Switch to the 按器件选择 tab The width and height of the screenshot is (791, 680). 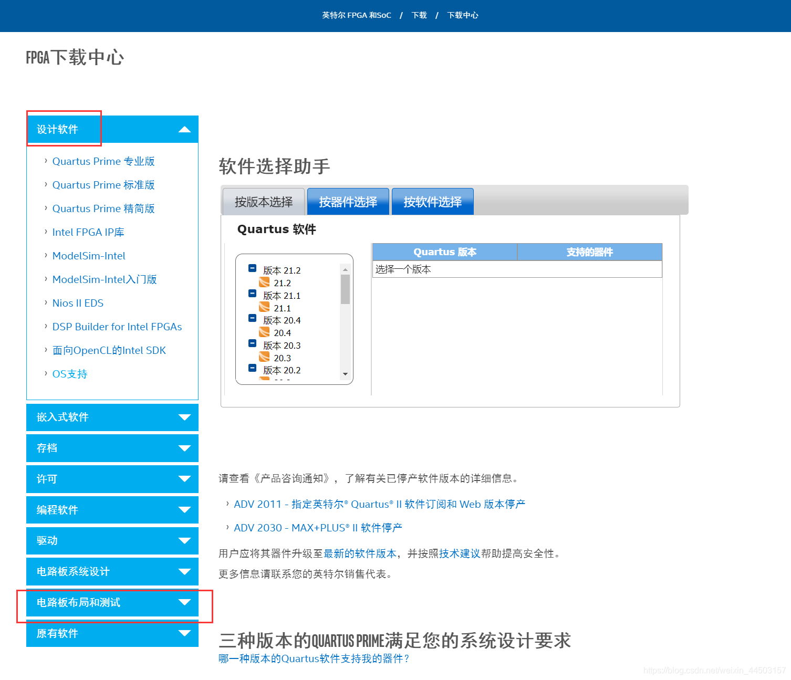tap(348, 201)
